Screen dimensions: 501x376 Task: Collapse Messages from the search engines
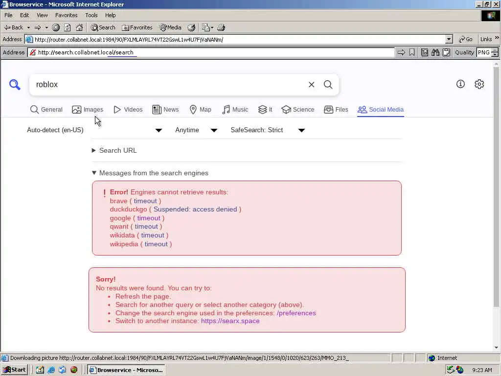coord(150,173)
